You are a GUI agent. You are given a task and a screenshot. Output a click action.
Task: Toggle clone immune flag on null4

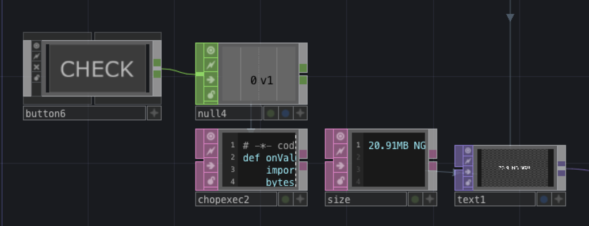pos(211,65)
